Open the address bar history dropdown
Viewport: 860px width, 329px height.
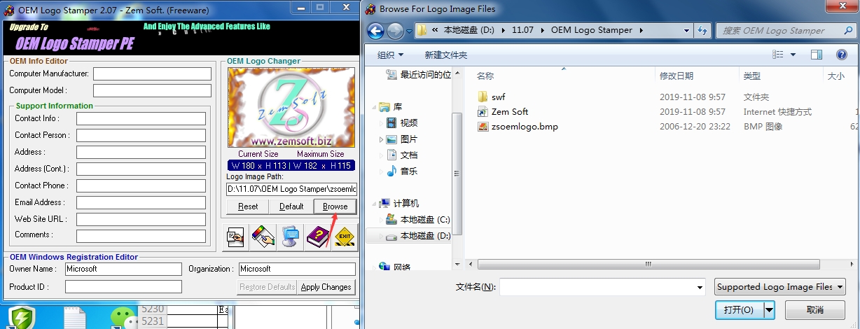pyautogui.click(x=686, y=31)
